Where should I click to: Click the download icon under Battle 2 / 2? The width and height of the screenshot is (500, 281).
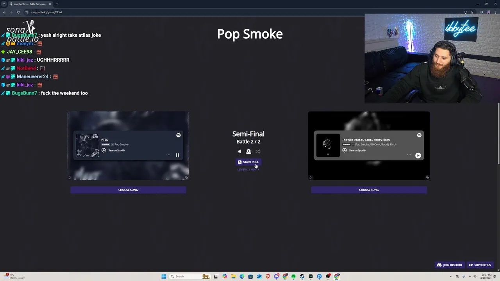[248, 151]
